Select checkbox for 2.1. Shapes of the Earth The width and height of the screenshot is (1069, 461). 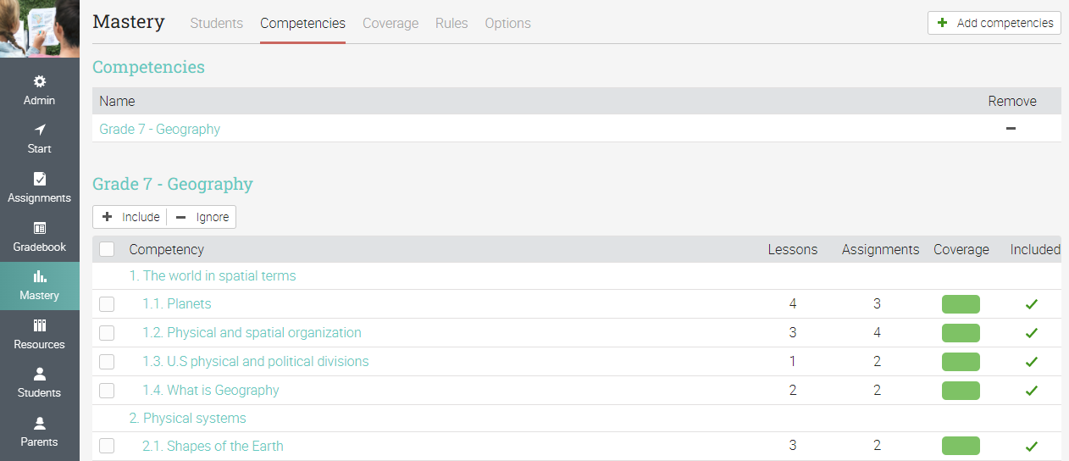point(107,447)
